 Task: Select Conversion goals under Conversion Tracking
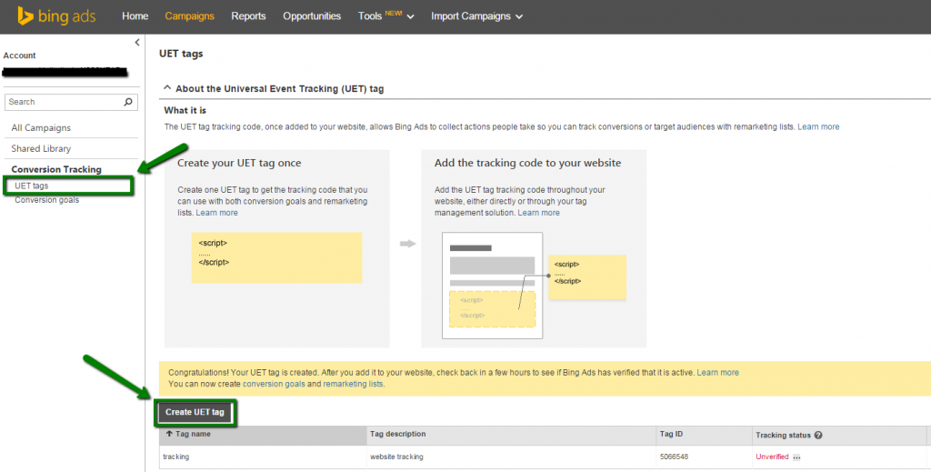[x=46, y=200]
